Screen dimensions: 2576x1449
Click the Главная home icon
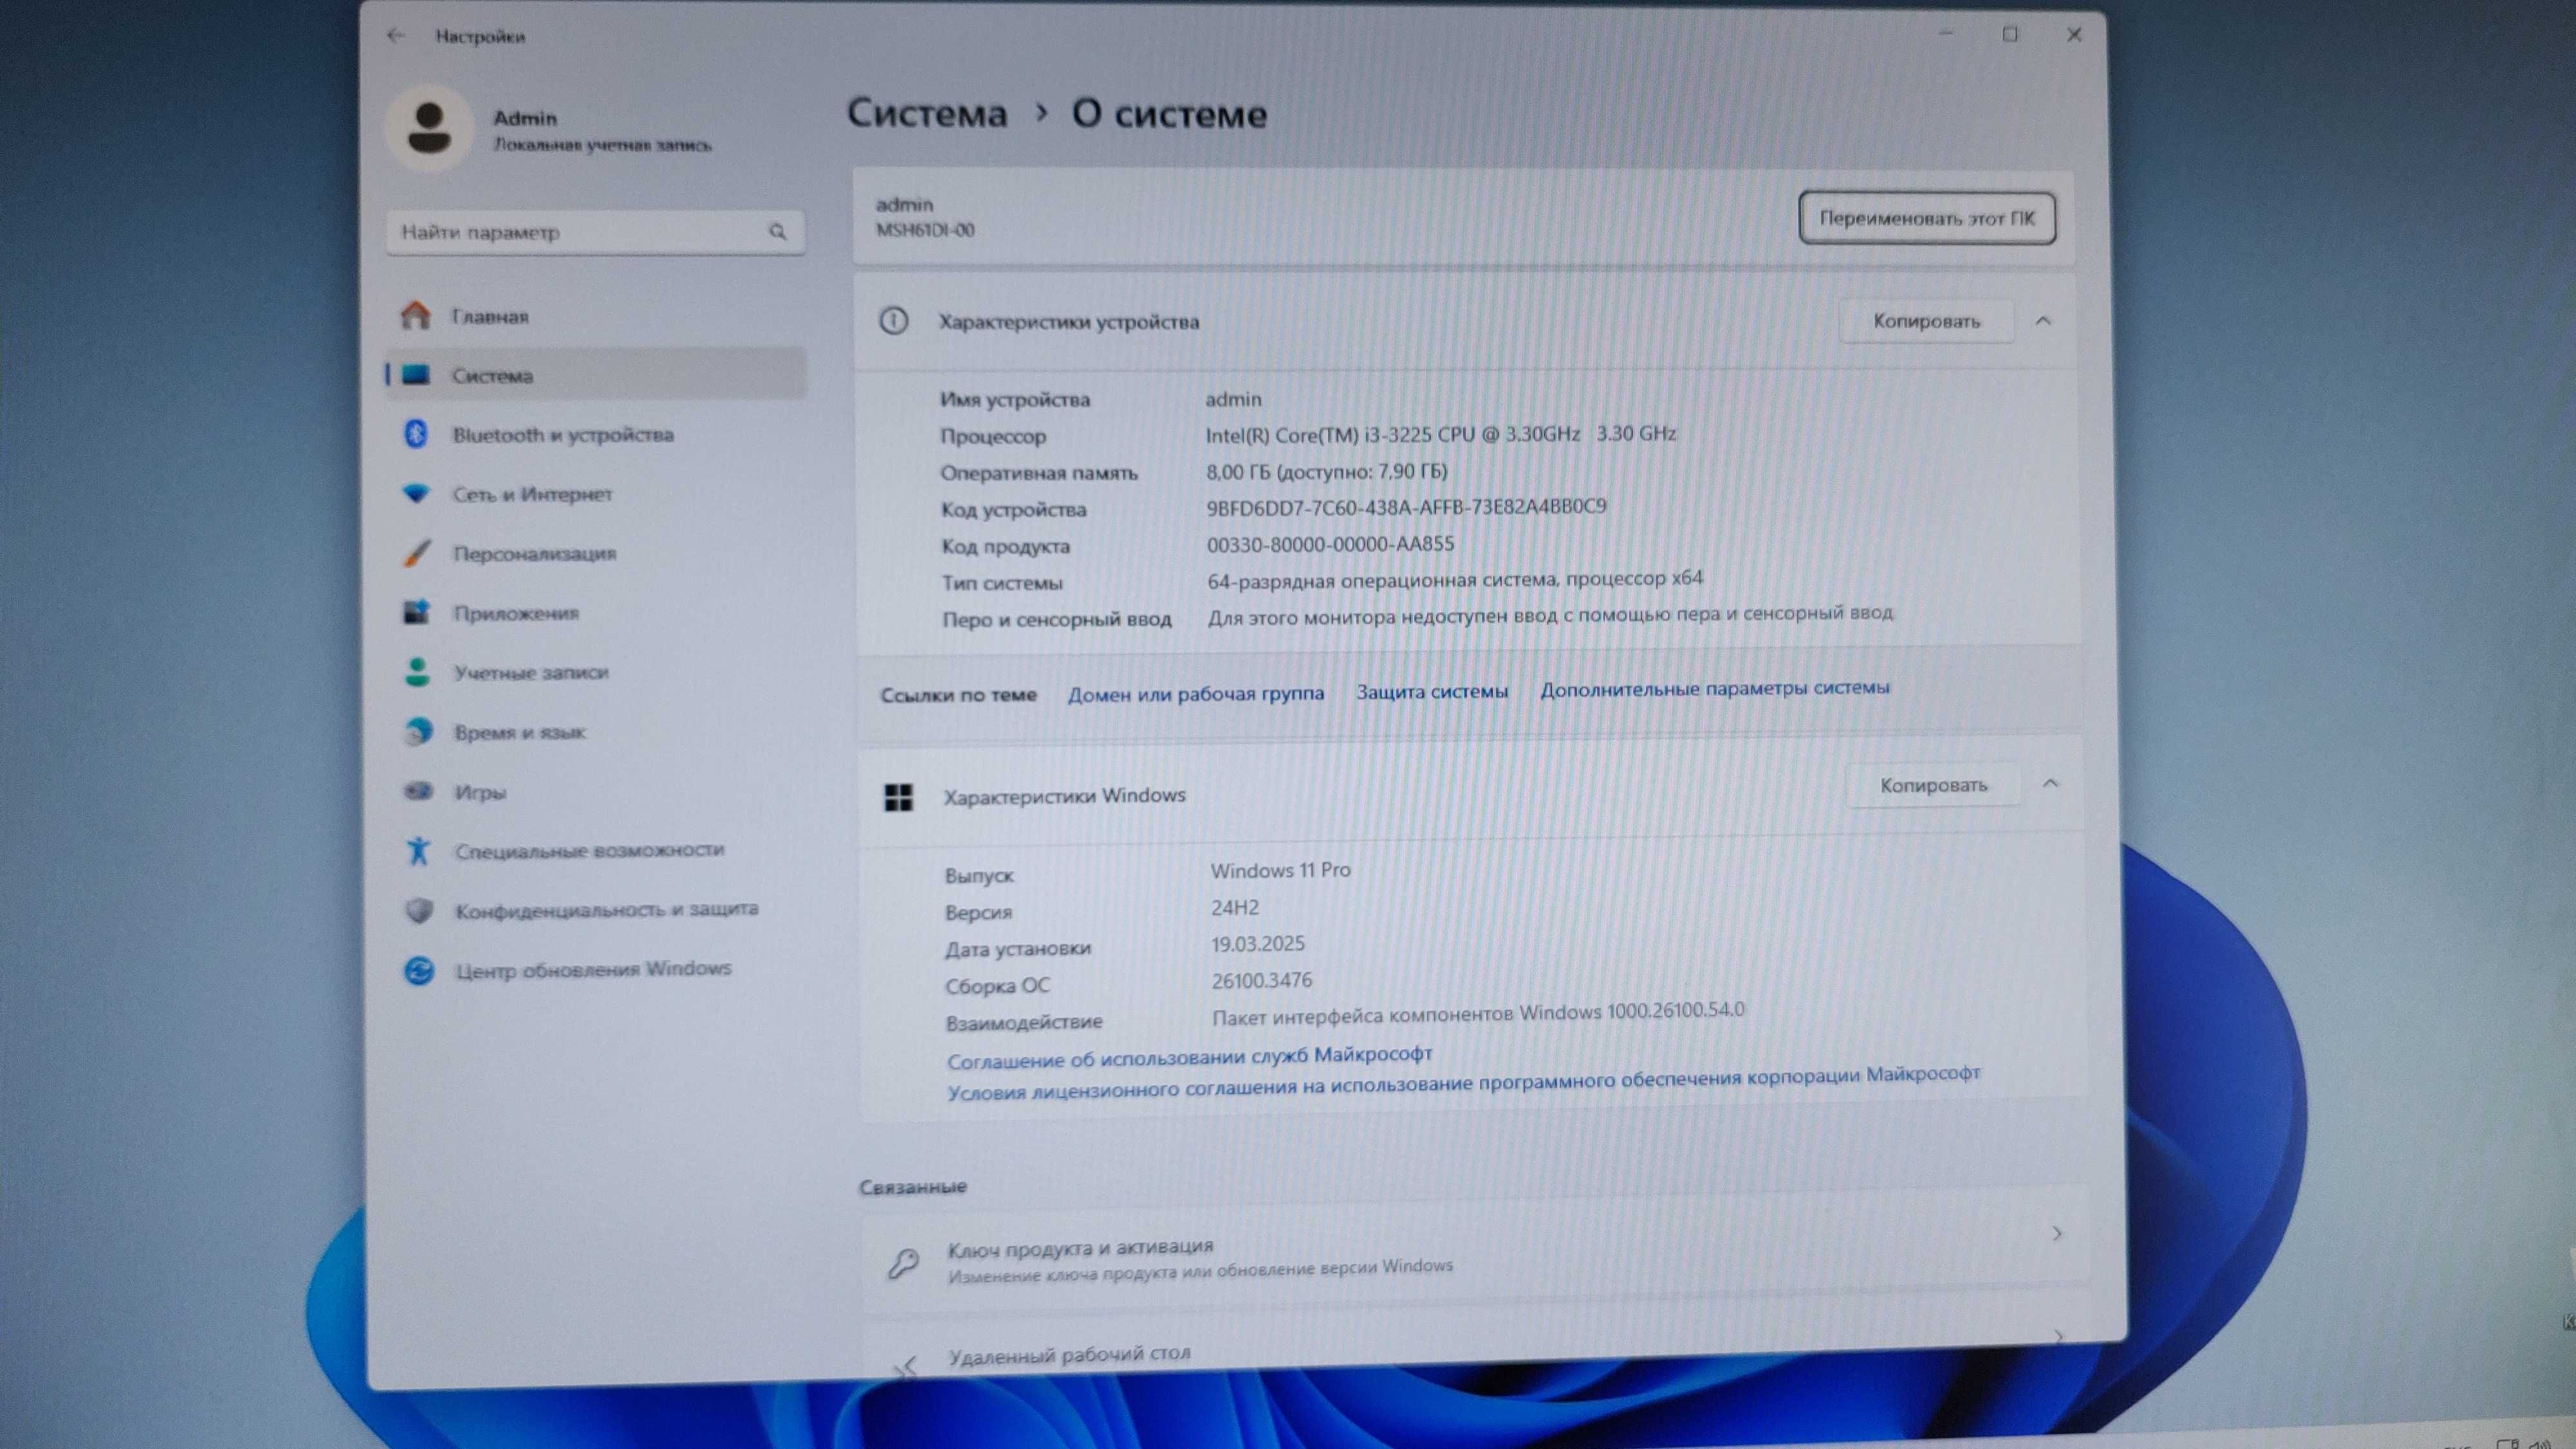coord(416,316)
